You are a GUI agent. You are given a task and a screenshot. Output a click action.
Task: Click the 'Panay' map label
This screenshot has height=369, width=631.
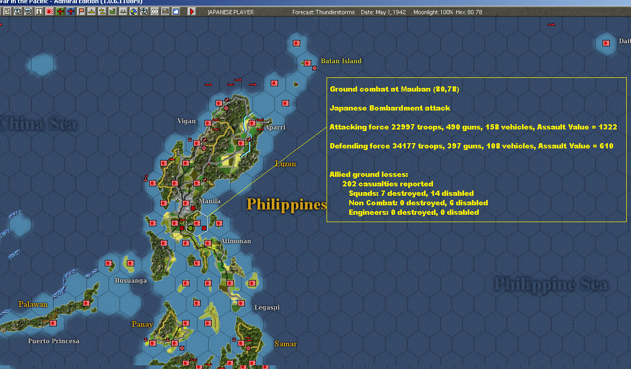[142, 324]
